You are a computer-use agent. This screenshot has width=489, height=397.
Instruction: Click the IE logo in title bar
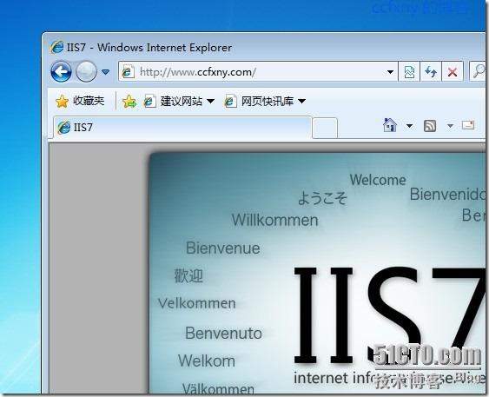point(56,48)
